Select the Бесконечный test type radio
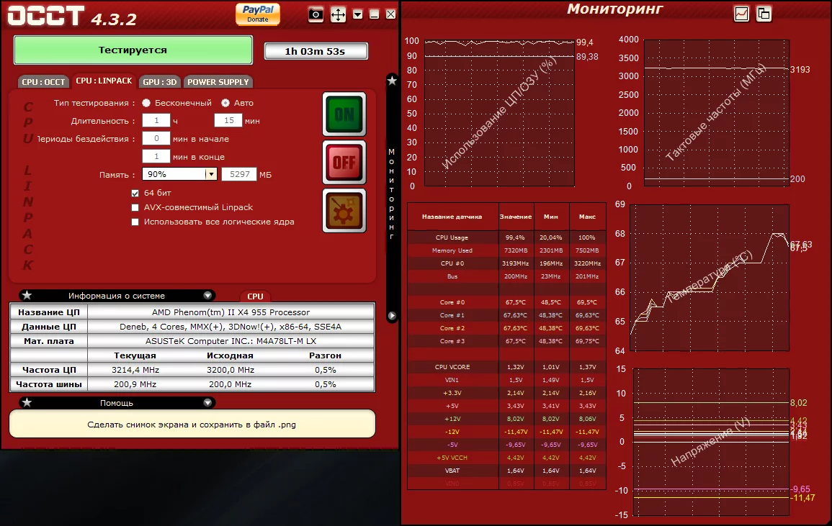Image resolution: width=832 pixels, height=526 pixels. click(x=146, y=103)
